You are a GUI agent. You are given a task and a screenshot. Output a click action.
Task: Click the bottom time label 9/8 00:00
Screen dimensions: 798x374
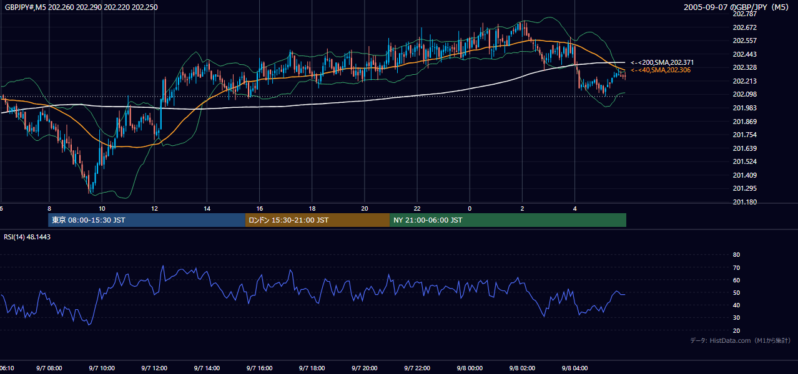click(x=469, y=368)
